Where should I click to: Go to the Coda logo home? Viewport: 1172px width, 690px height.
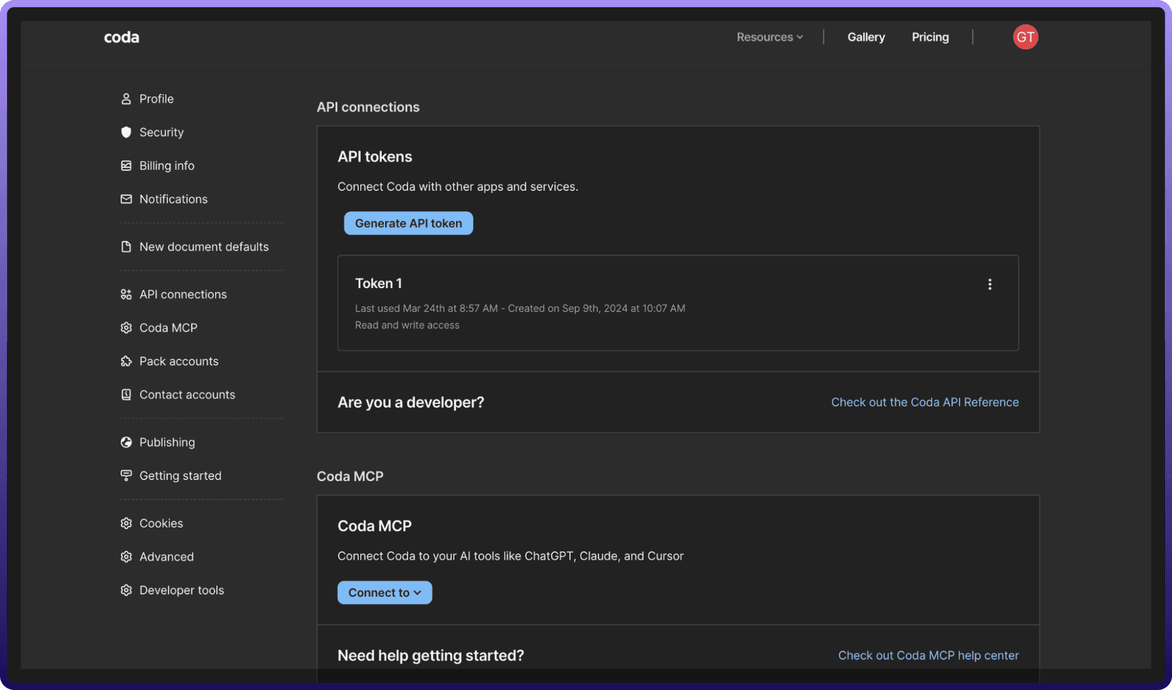(121, 37)
